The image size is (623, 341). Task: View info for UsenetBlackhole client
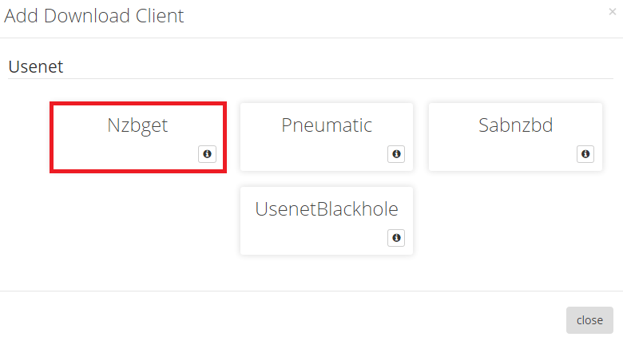396,238
